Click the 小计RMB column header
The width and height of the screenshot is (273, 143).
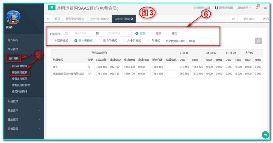pos(129,60)
